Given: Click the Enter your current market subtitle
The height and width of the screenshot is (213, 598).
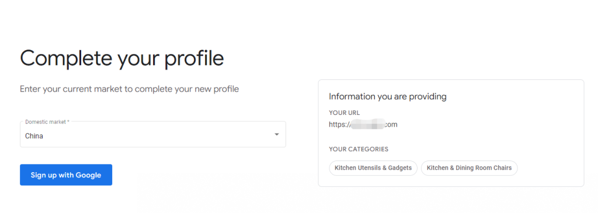Looking at the screenshot, I should [x=129, y=89].
